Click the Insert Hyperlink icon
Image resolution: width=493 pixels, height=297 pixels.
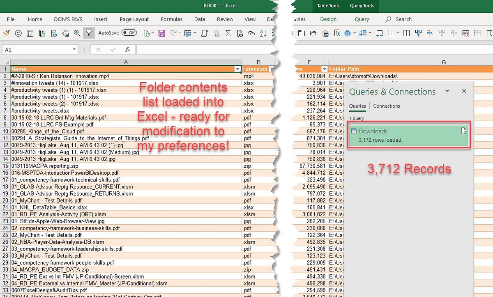pos(251,33)
